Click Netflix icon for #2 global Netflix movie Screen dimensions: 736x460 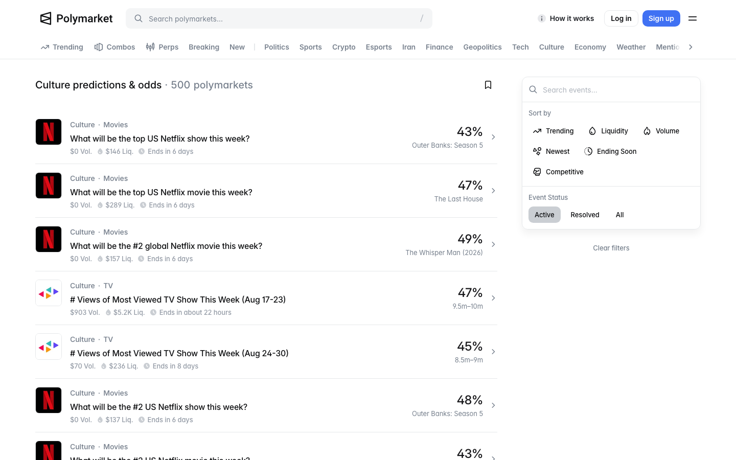pos(49,239)
